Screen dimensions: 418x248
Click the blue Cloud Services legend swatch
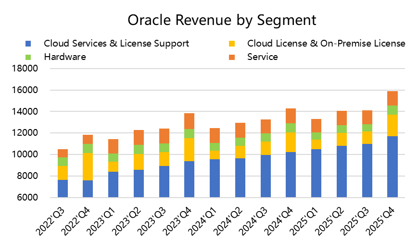tap(28, 44)
